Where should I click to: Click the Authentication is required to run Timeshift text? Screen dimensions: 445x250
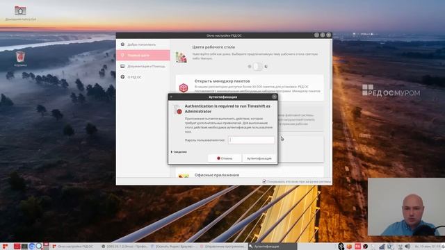pos(227,108)
